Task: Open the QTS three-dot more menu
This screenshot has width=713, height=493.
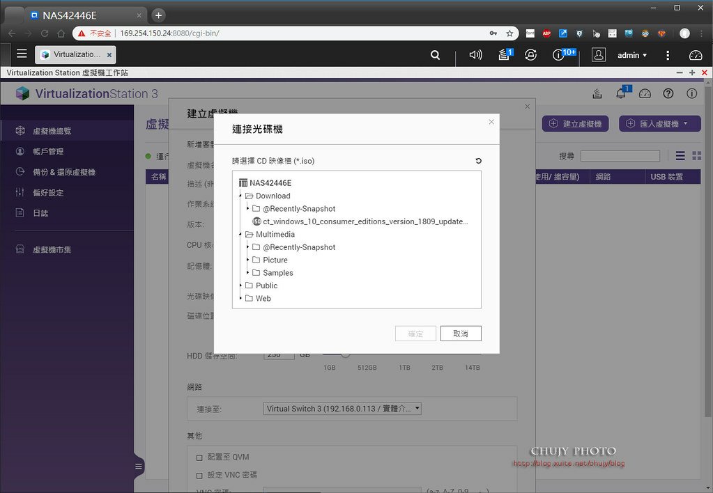Action: tap(668, 55)
